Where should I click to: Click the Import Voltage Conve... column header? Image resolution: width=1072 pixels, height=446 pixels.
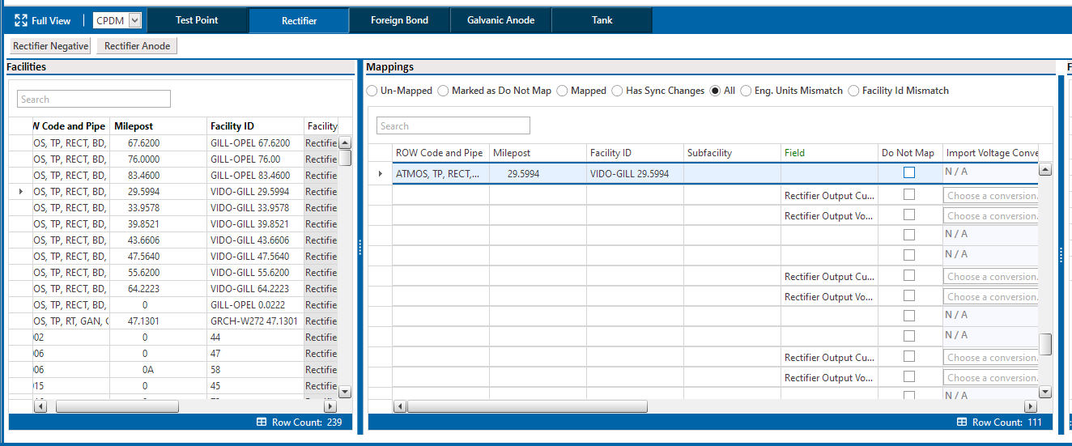[x=991, y=153]
